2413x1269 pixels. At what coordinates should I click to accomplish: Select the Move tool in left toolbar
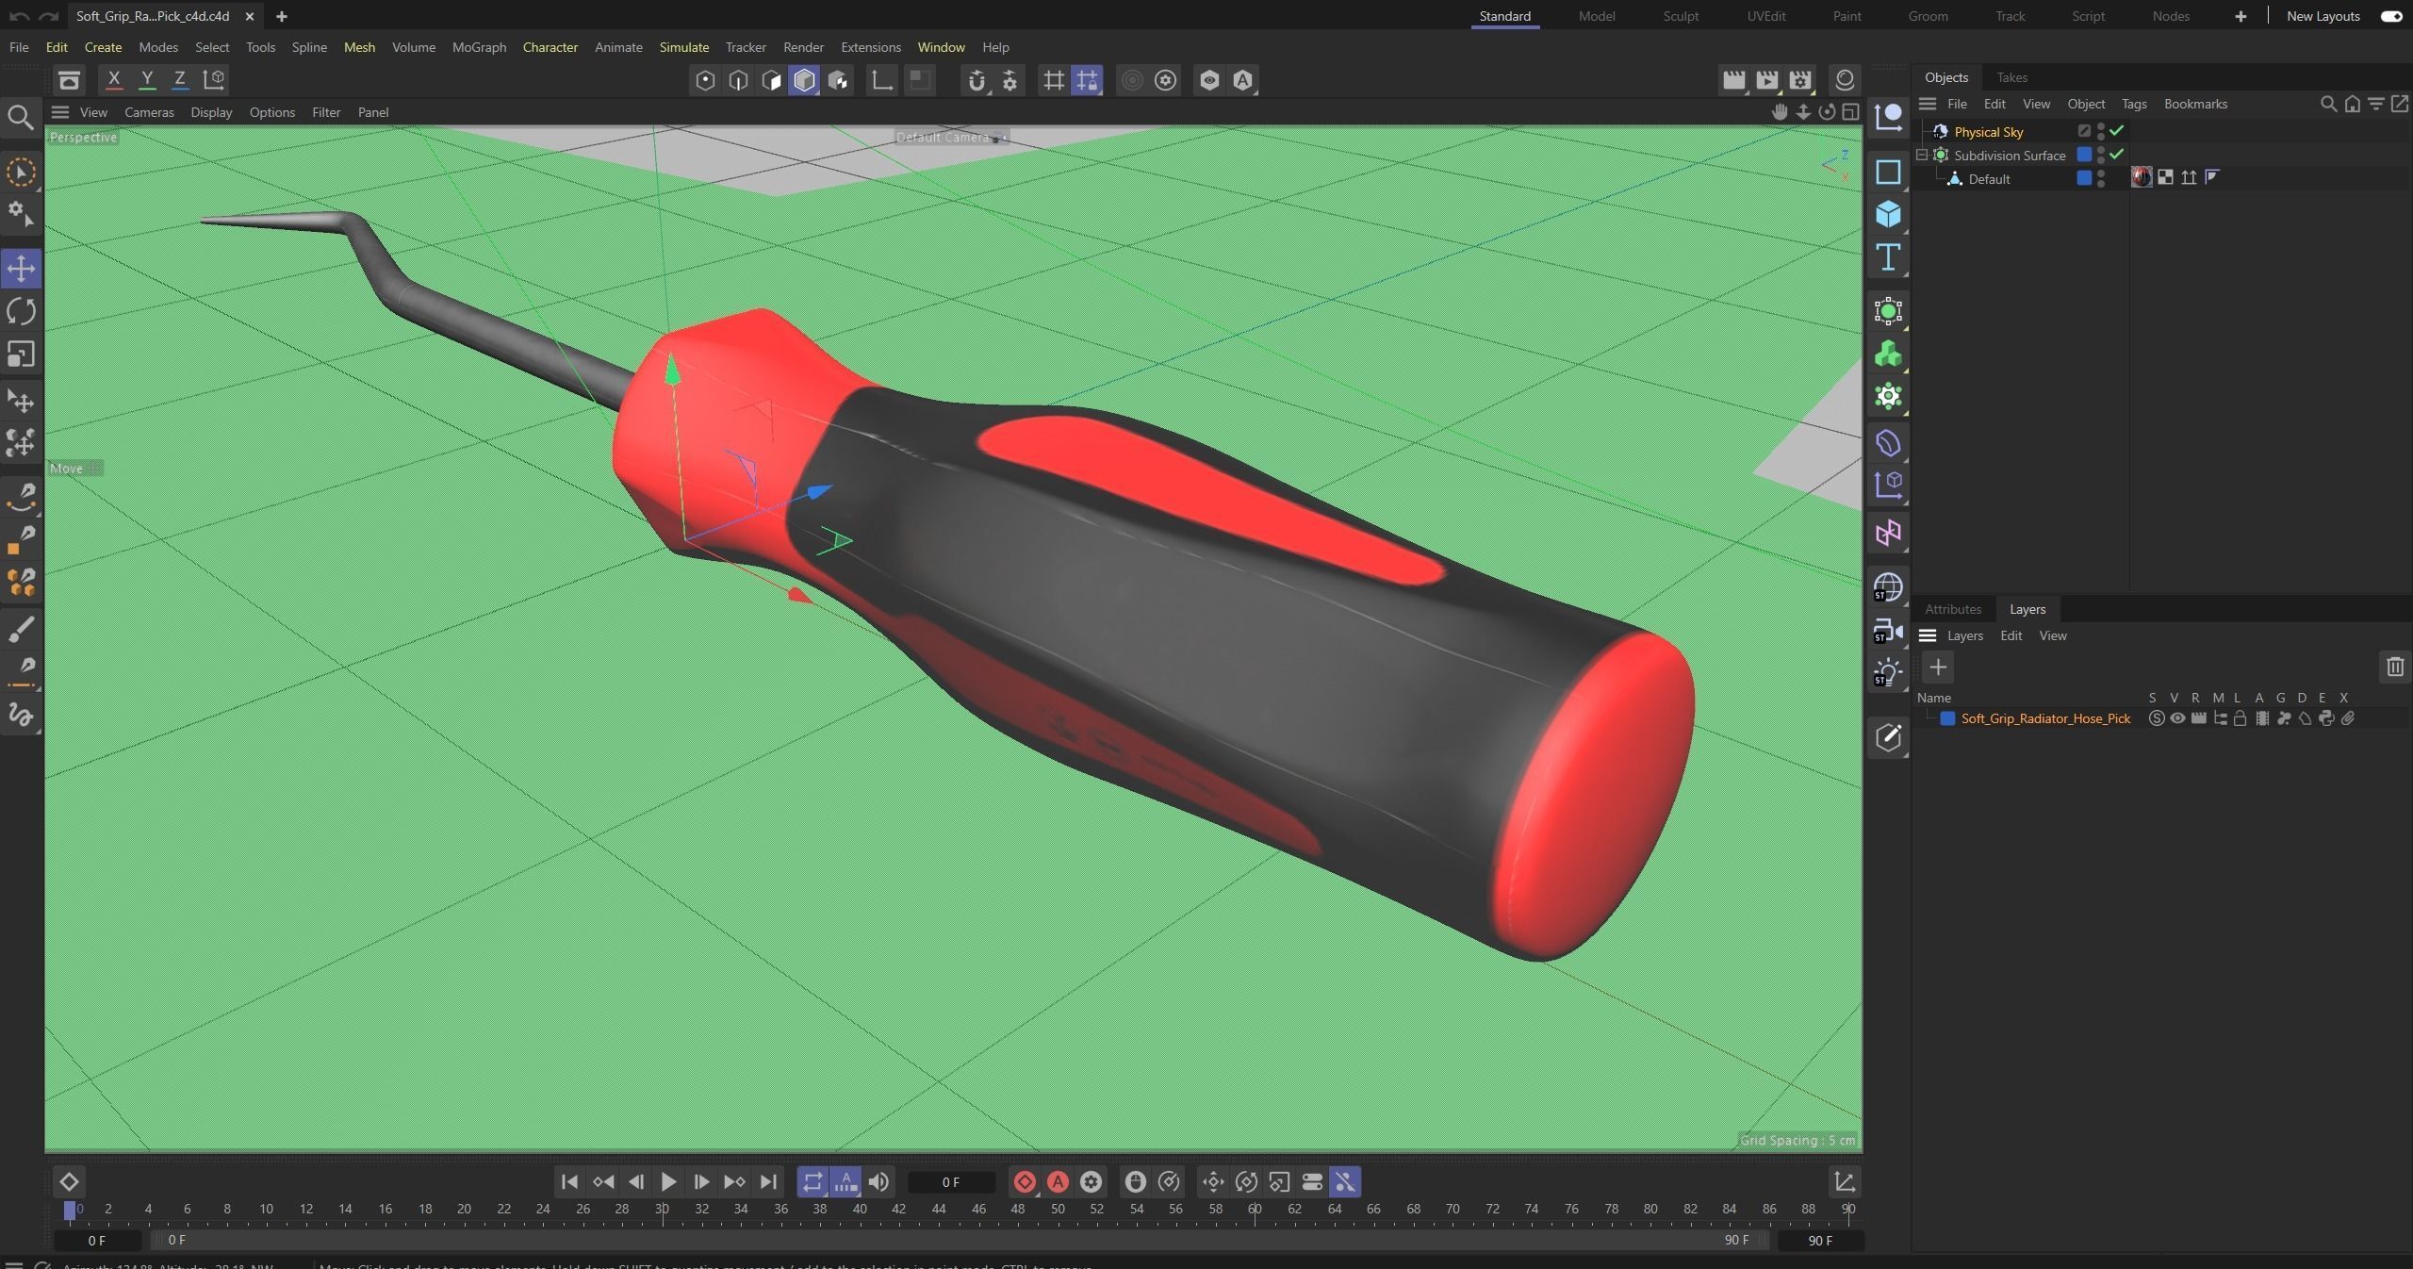tap(21, 269)
